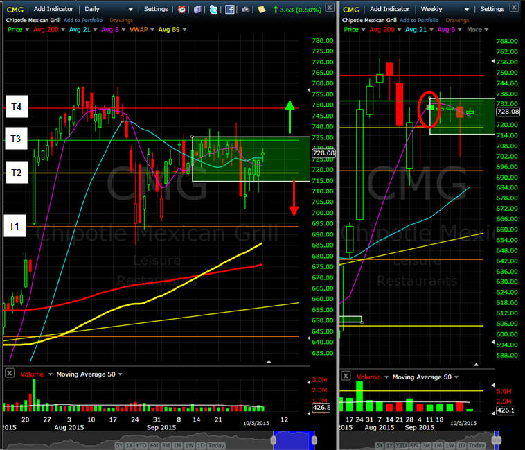Screen dimensions: 525x450
Task: Click the alarm clock alert icon
Action: pyautogui.click(x=181, y=10)
